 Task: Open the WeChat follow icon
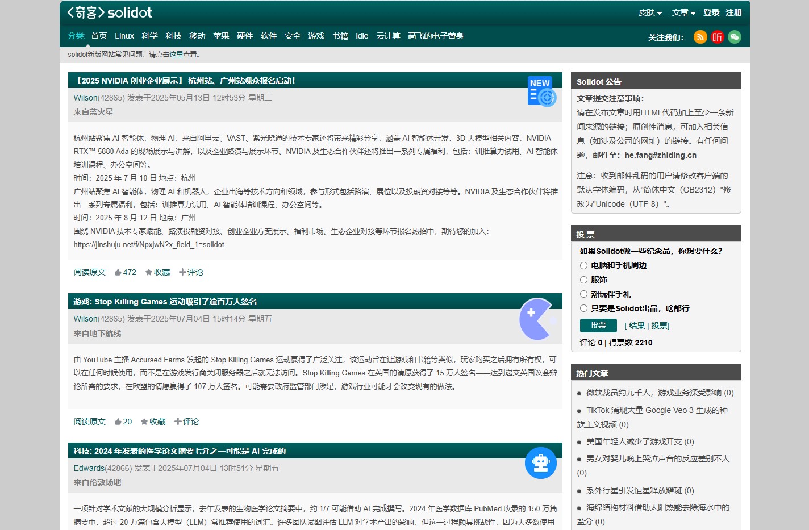pyautogui.click(x=735, y=37)
